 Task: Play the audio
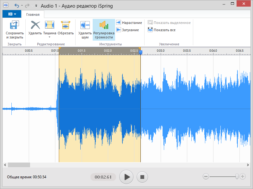pos(126,177)
